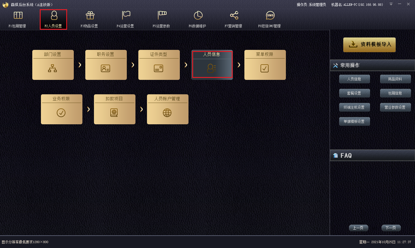Click 商品资料 shortcut button
Viewport: 415px width, 248px height.
(395, 79)
